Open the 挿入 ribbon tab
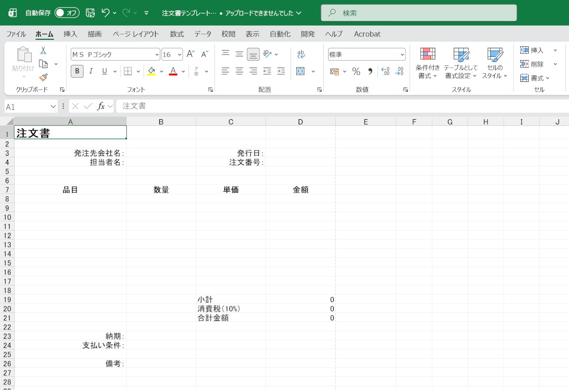Viewport: 569px width, 390px height. pos(70,34)
